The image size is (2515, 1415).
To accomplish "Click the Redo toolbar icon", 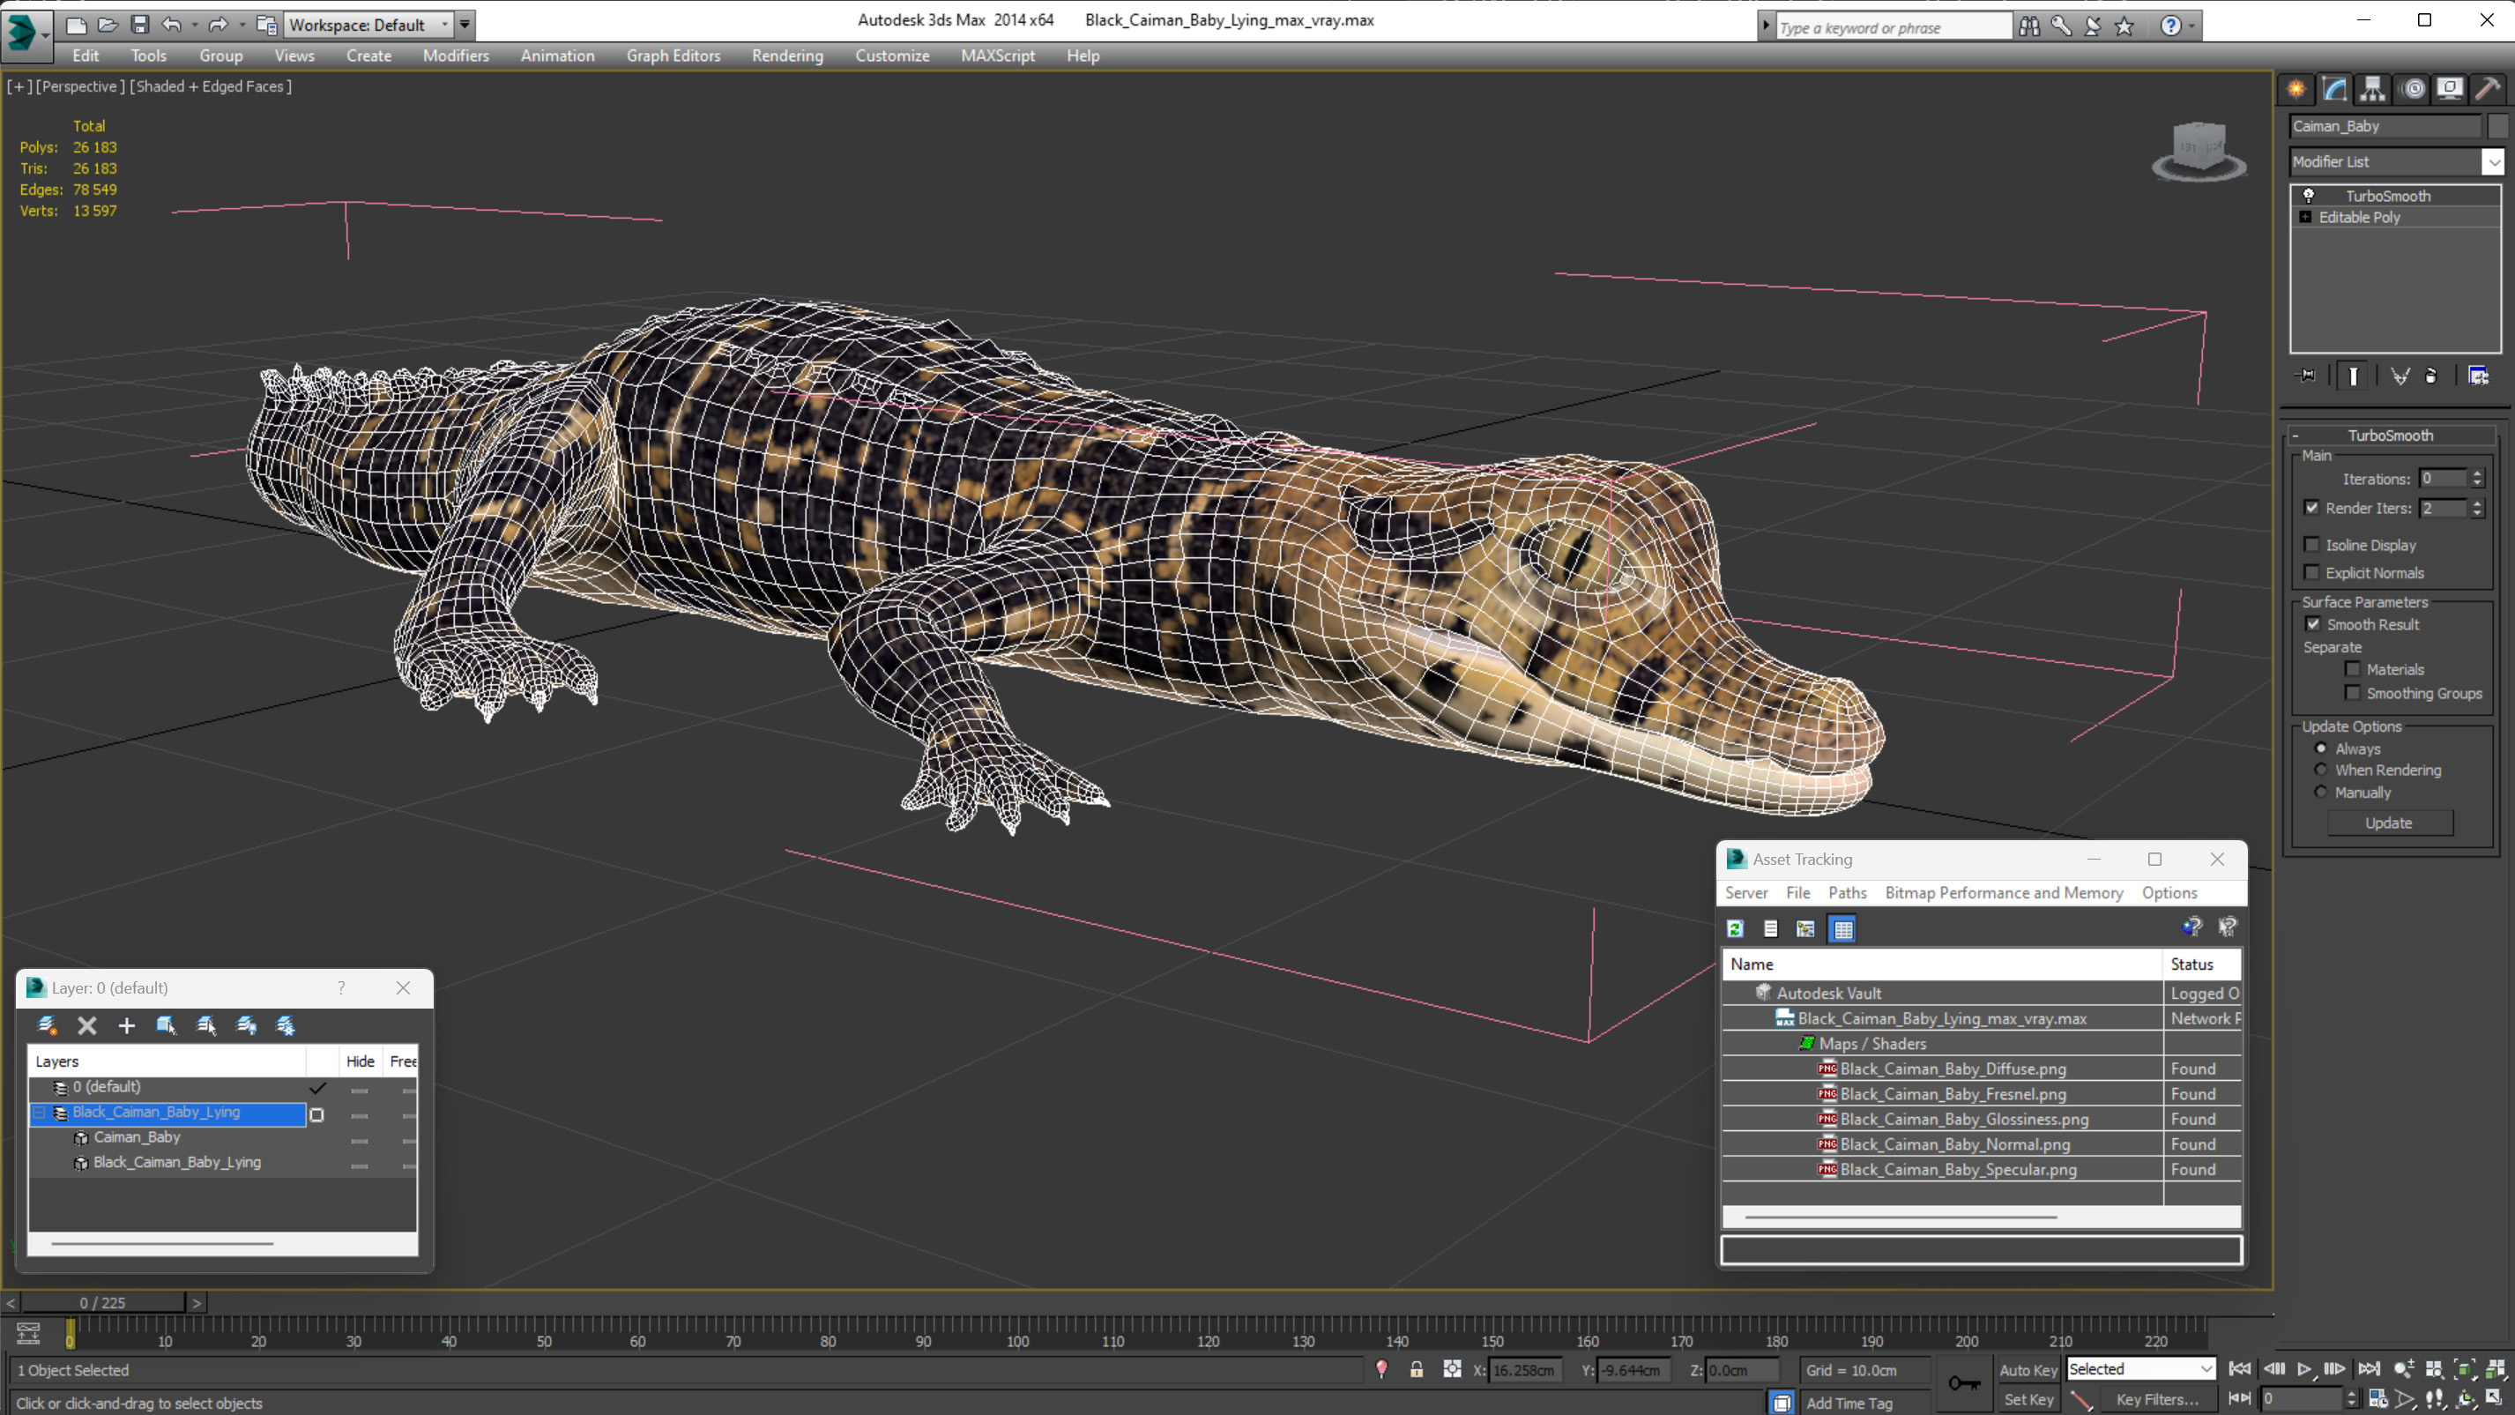I will pyautogui.click(x=218, y=25).
